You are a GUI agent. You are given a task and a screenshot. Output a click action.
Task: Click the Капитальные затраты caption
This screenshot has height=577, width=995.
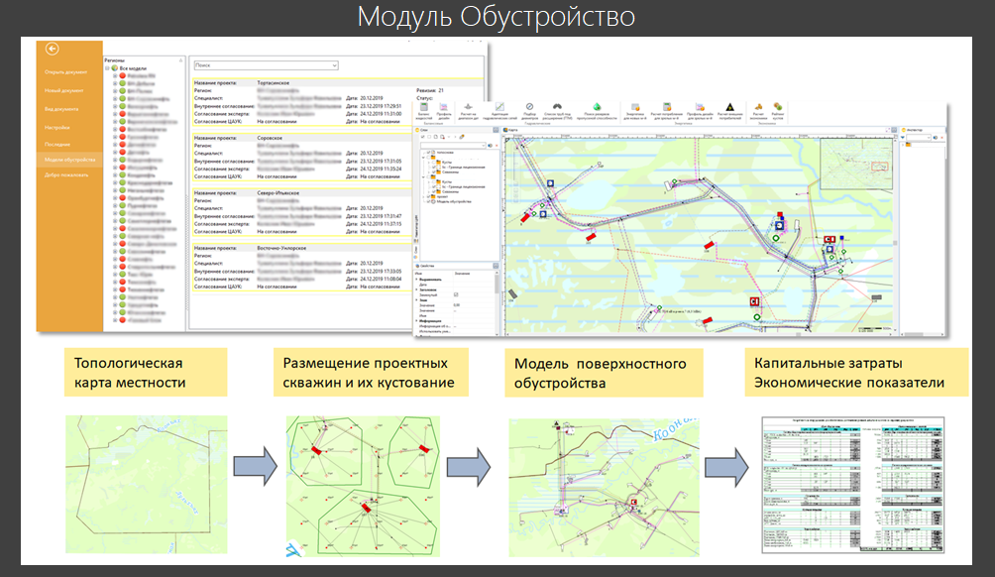[x=856, y=373]
